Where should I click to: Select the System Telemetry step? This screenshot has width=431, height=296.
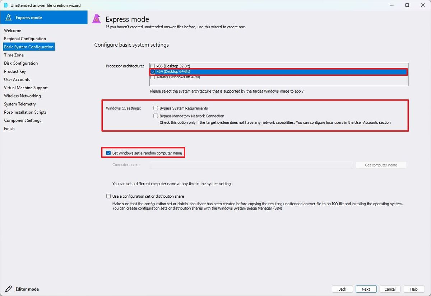[20, 104]
